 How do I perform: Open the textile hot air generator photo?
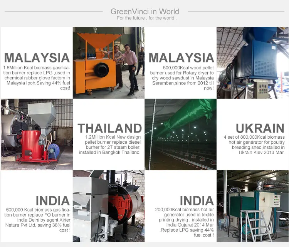(252, 206)
